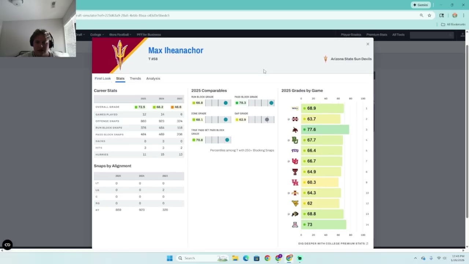Screen dimensions: 469x264
Task: Click the Max Iheanachor player name heading
Action: pyautogui.click(x=176, y=50)
